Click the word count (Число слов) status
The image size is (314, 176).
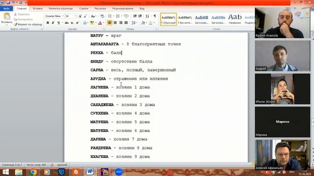[x=36, y=165]
